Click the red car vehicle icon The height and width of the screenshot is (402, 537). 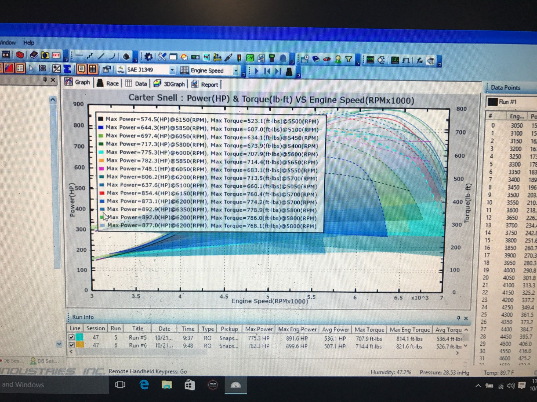point(327,59)
